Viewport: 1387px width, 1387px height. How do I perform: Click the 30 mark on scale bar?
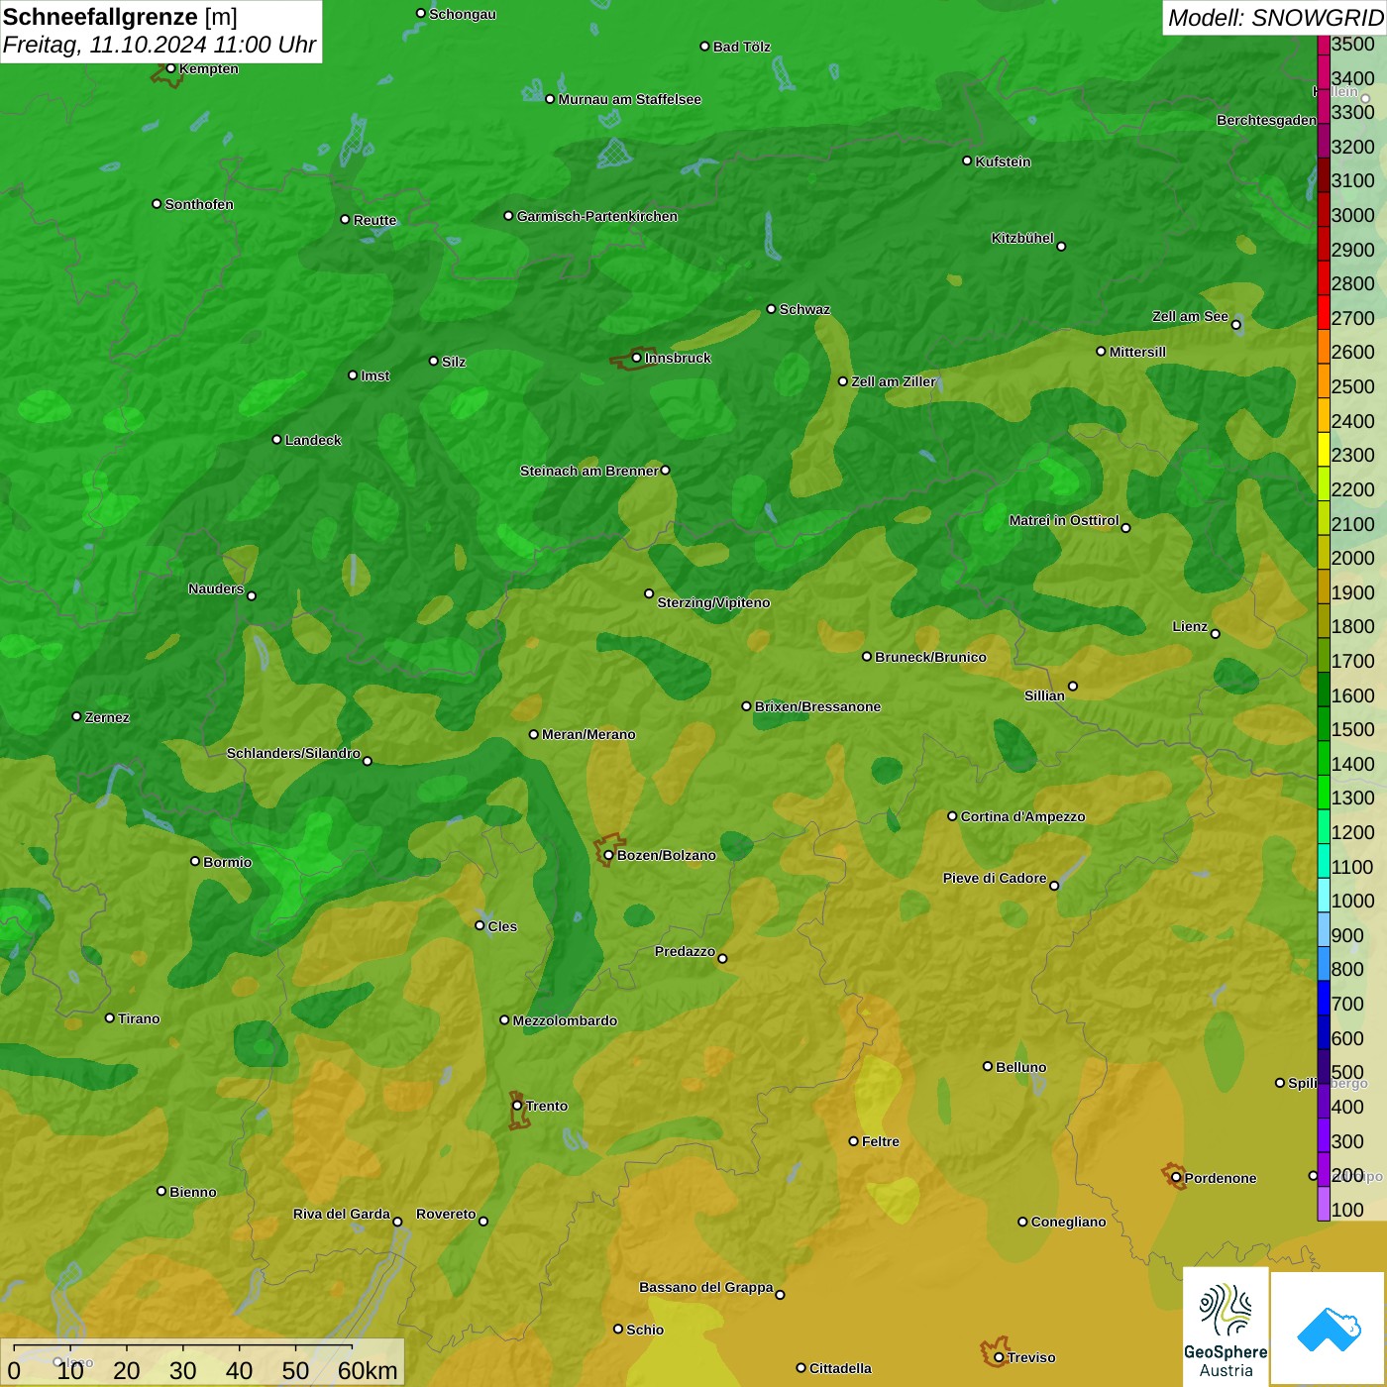pos(183,1370)
